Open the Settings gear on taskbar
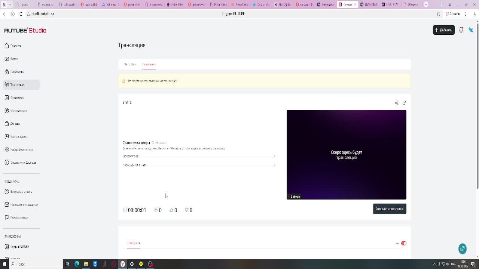Image resolution: width=479 pixels, height=269 pixels. (132, 264)
